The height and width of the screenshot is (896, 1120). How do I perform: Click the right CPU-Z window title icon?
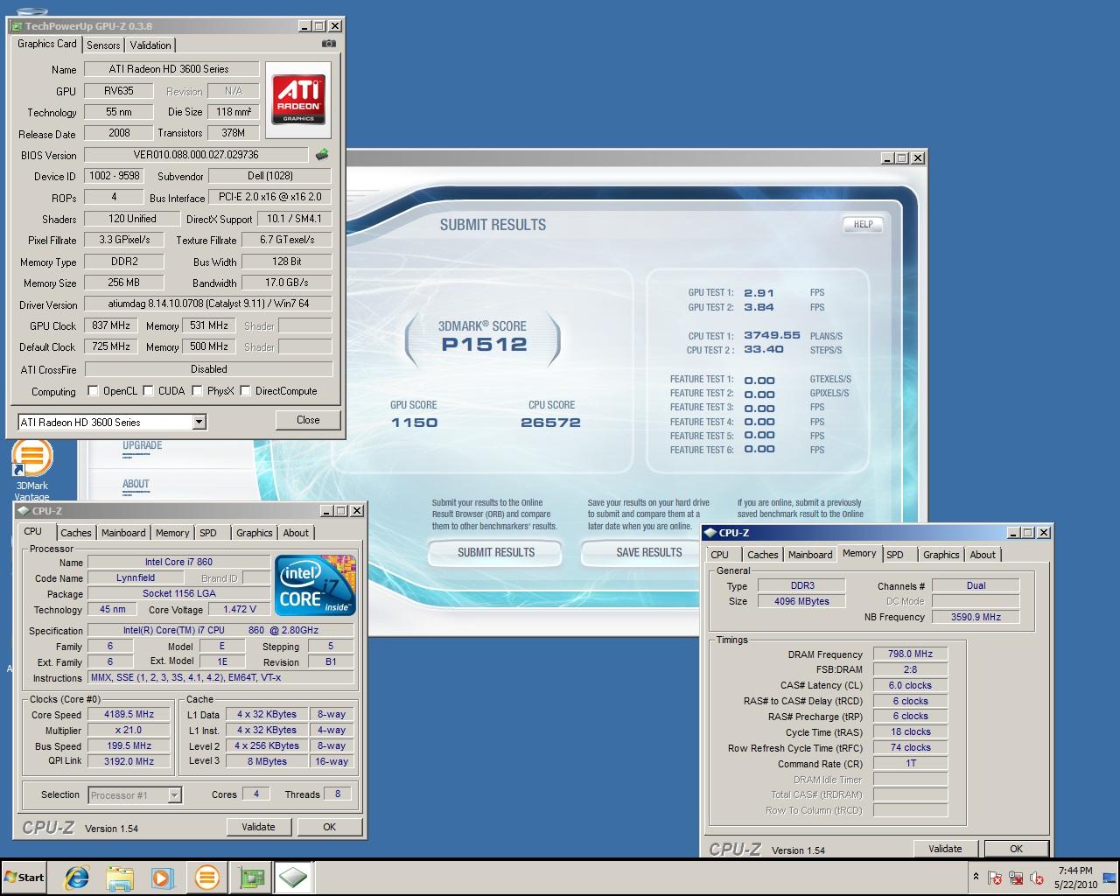pos(710,533)
